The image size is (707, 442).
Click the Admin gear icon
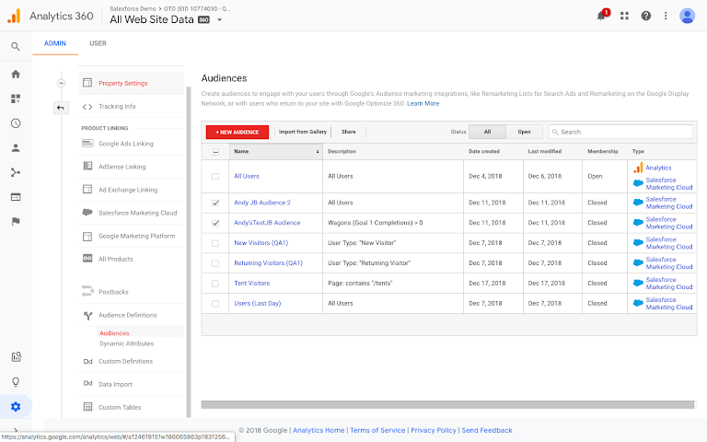click(16, 407)
